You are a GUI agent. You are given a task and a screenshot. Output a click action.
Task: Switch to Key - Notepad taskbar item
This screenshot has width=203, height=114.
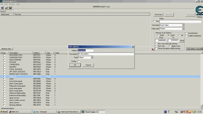pyautogui.click(x=44, y=112)
